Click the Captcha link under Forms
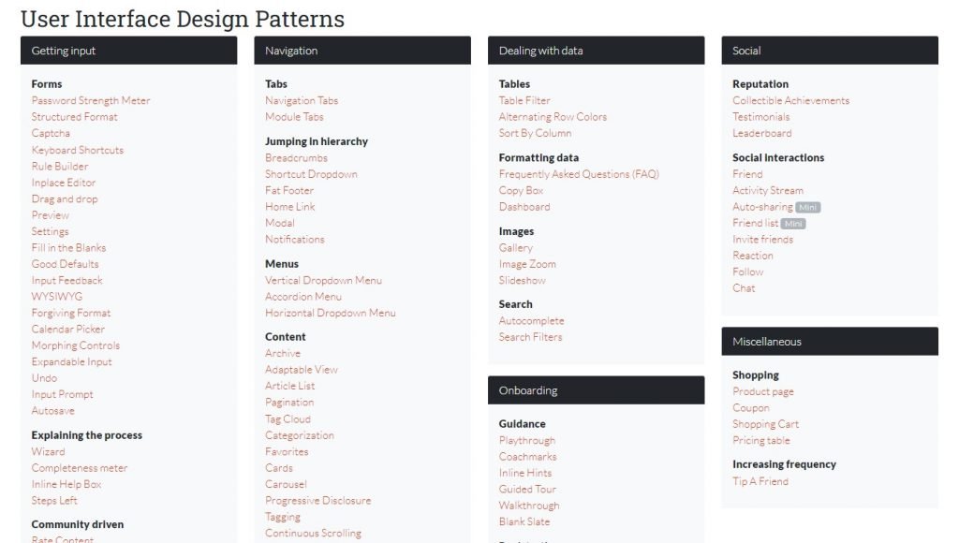Screen dimensions: 959x543 [51, 133]
